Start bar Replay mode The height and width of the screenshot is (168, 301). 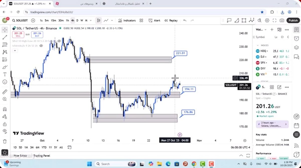[x=171, y=21]
